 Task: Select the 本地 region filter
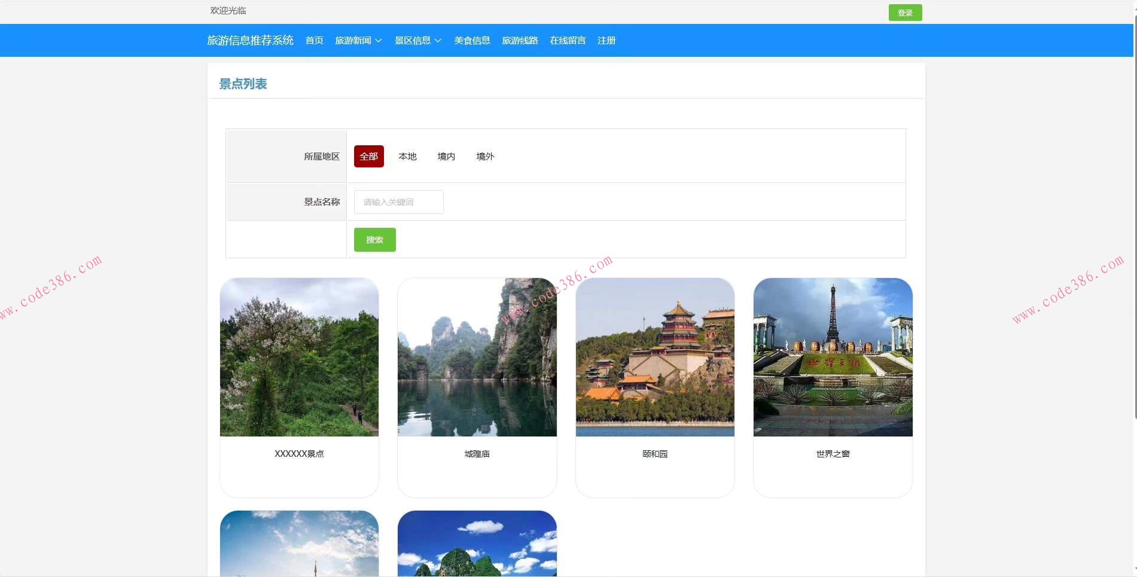[x=407, y=156]
